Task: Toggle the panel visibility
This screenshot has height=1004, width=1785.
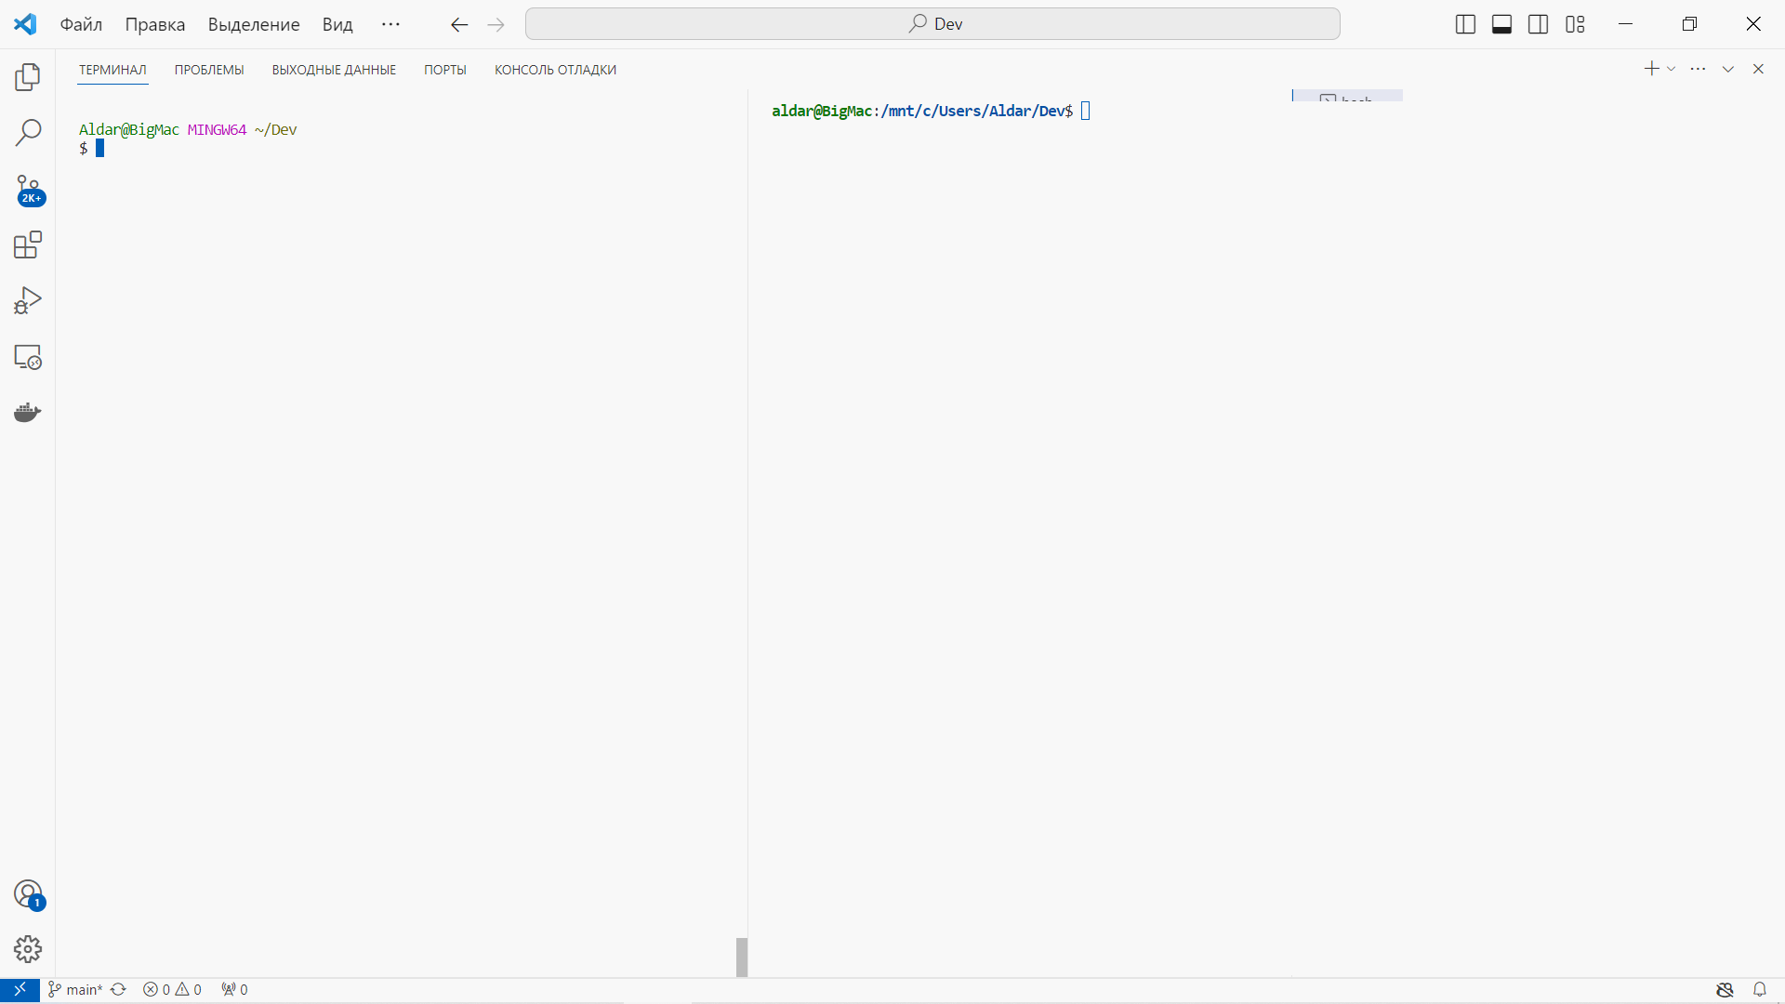Action: (x=1501, y=24)
